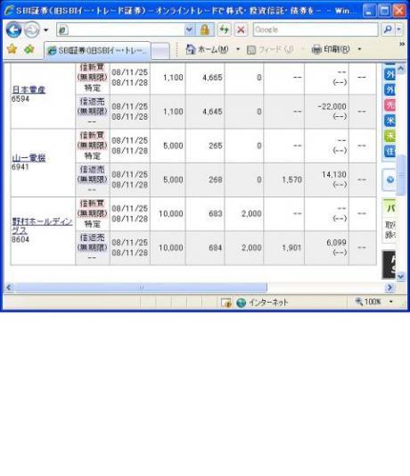Viewport: 410px width, 476px height.
Task: Click the Home toolbar button
Action: (207, 49)
